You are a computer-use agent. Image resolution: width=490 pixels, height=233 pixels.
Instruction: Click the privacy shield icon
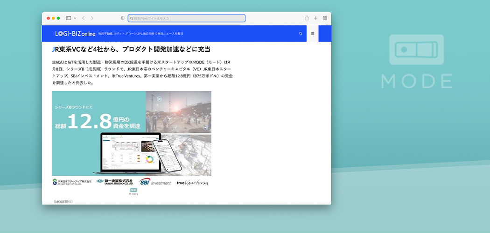123,18
